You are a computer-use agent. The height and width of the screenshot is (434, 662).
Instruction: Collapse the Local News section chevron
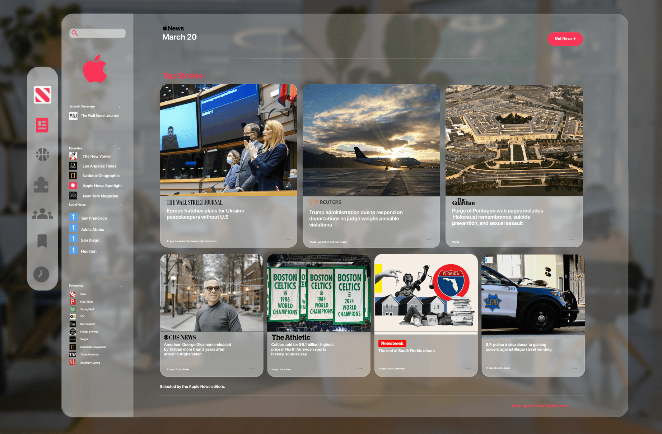[121, 205]
